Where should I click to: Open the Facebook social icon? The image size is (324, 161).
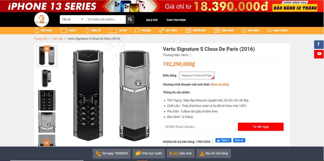tap(319, 44)
